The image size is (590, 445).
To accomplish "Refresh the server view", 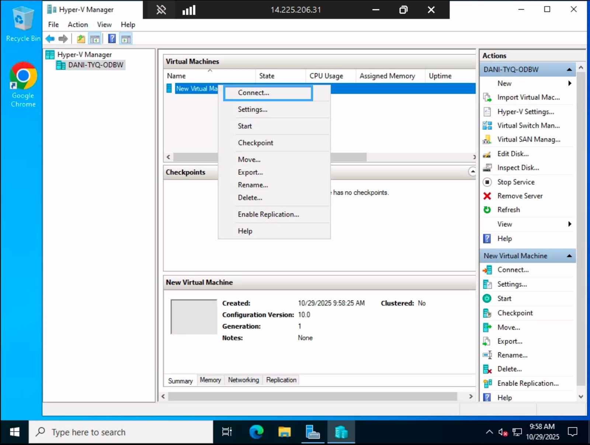I will (508, 209).
